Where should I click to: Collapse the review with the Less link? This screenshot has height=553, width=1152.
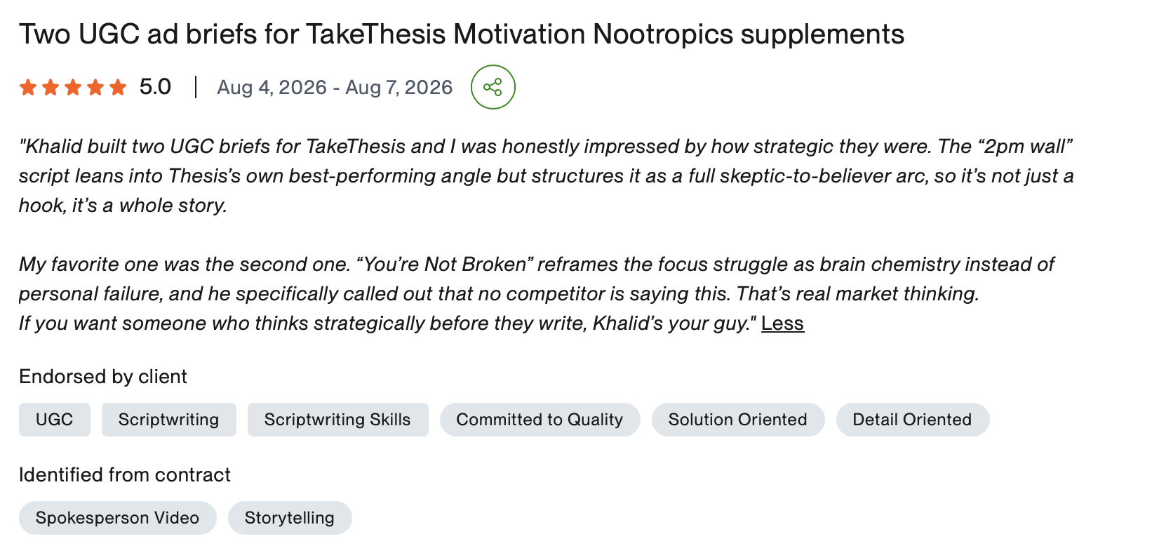pos(782,324)
